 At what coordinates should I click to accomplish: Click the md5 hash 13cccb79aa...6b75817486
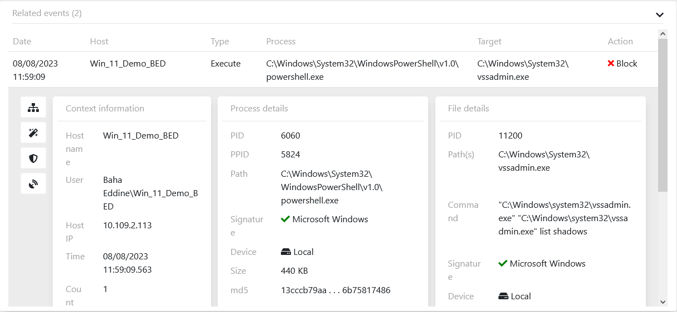click(336, 290)
